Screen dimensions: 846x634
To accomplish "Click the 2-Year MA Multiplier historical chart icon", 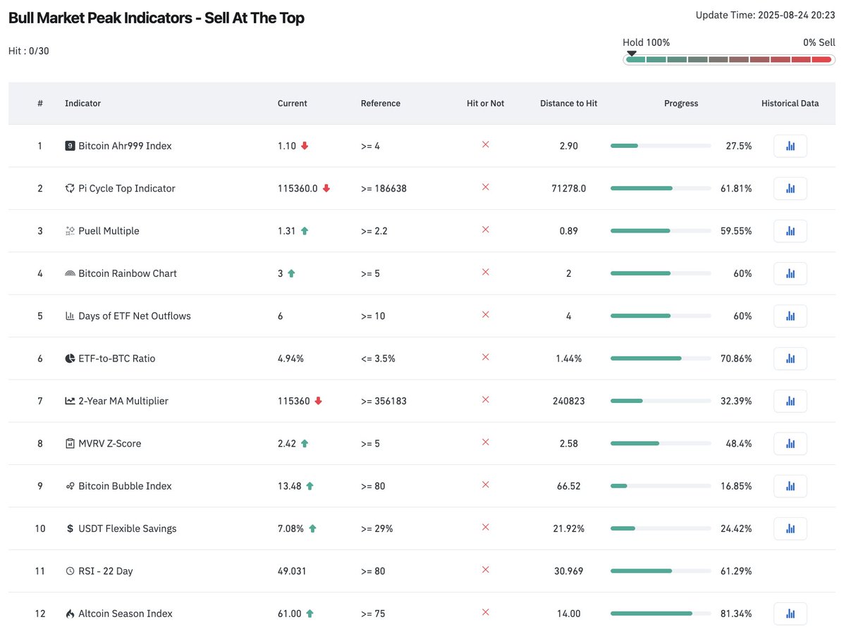I will [790, 401].
